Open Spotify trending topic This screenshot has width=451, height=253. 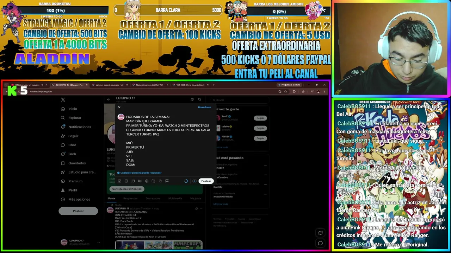click(218, 187)
